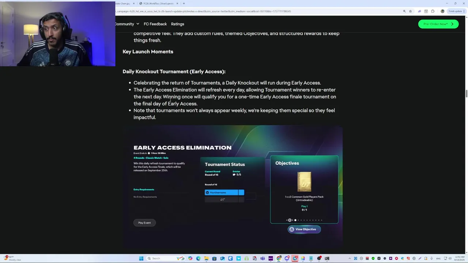Image resolution: width=468 pixels, height=263 pixels.
Task: Open the purple NEXT app on the taskbar
Action: (x=271, y=258)
